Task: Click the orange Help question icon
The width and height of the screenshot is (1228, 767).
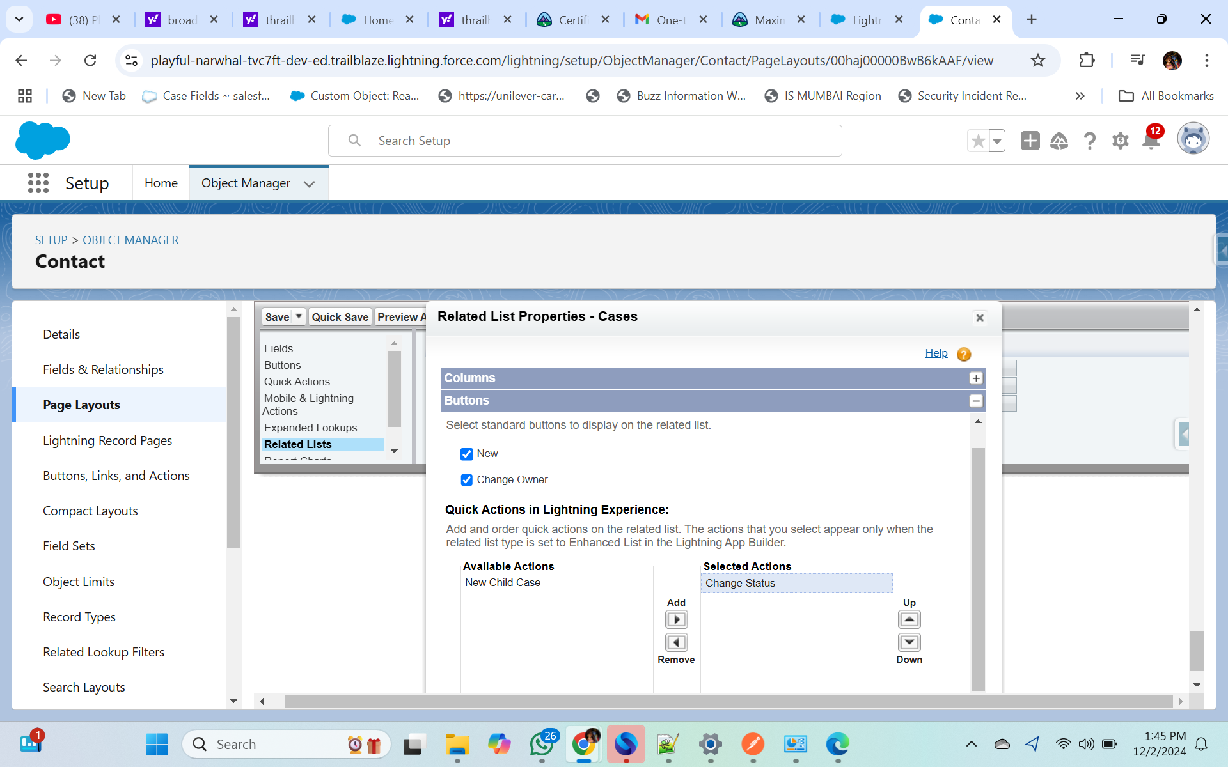Action: tap(964, 354)
